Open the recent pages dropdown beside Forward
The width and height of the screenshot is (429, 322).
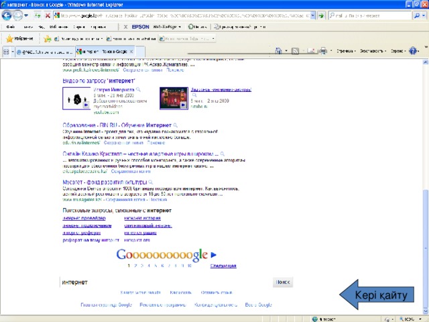coord(26,15)
